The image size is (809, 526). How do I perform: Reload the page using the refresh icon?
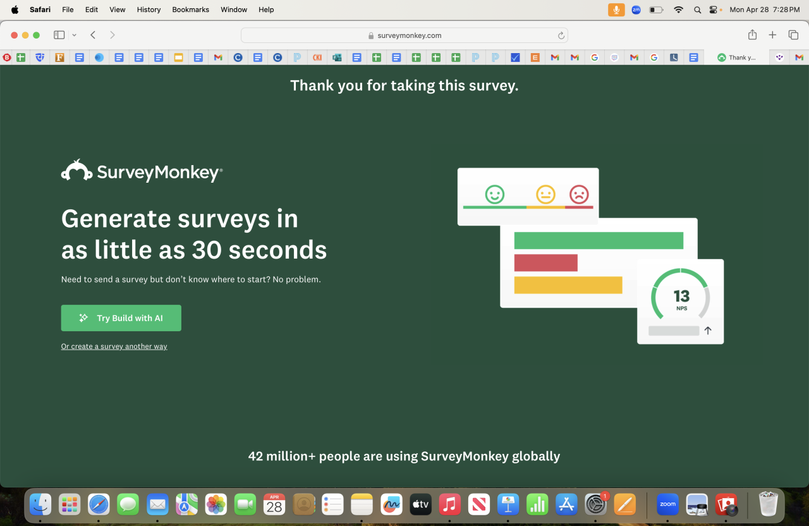tap(561, 35)
